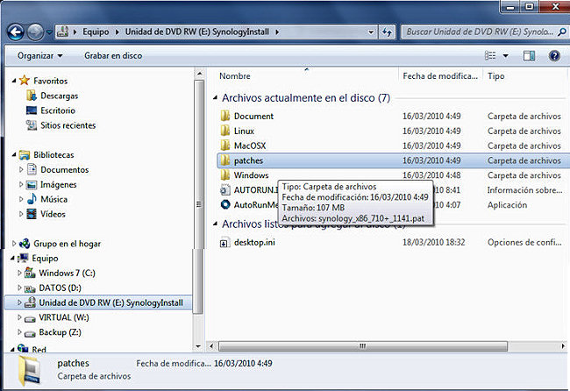Open view options dropdown arrow
Image resolution: width=570 pixels, height=391 pixels.
(506, 56)
